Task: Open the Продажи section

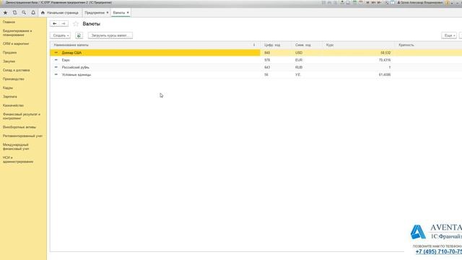Action: coord(9,53)
